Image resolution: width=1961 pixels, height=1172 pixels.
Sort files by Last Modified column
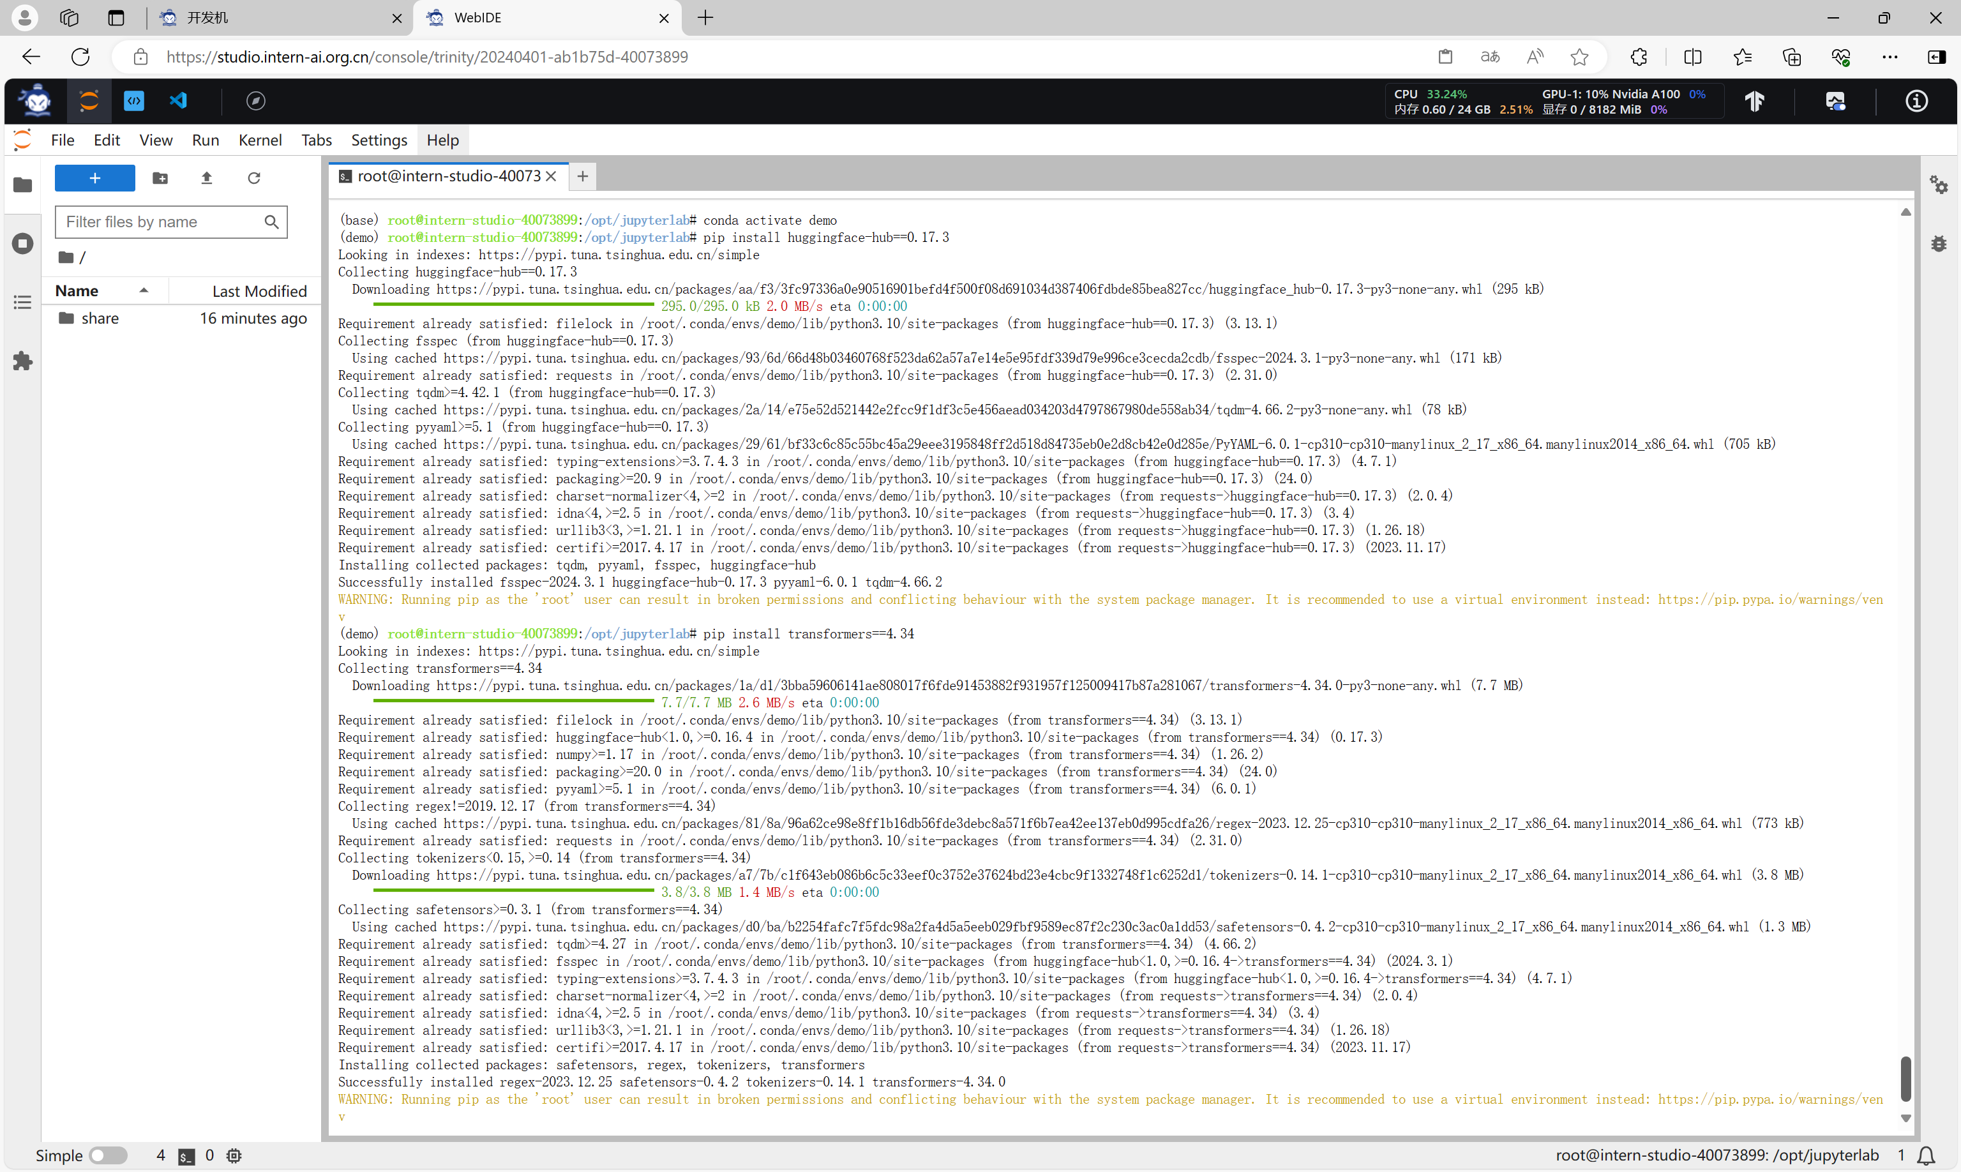coord(245,290)
